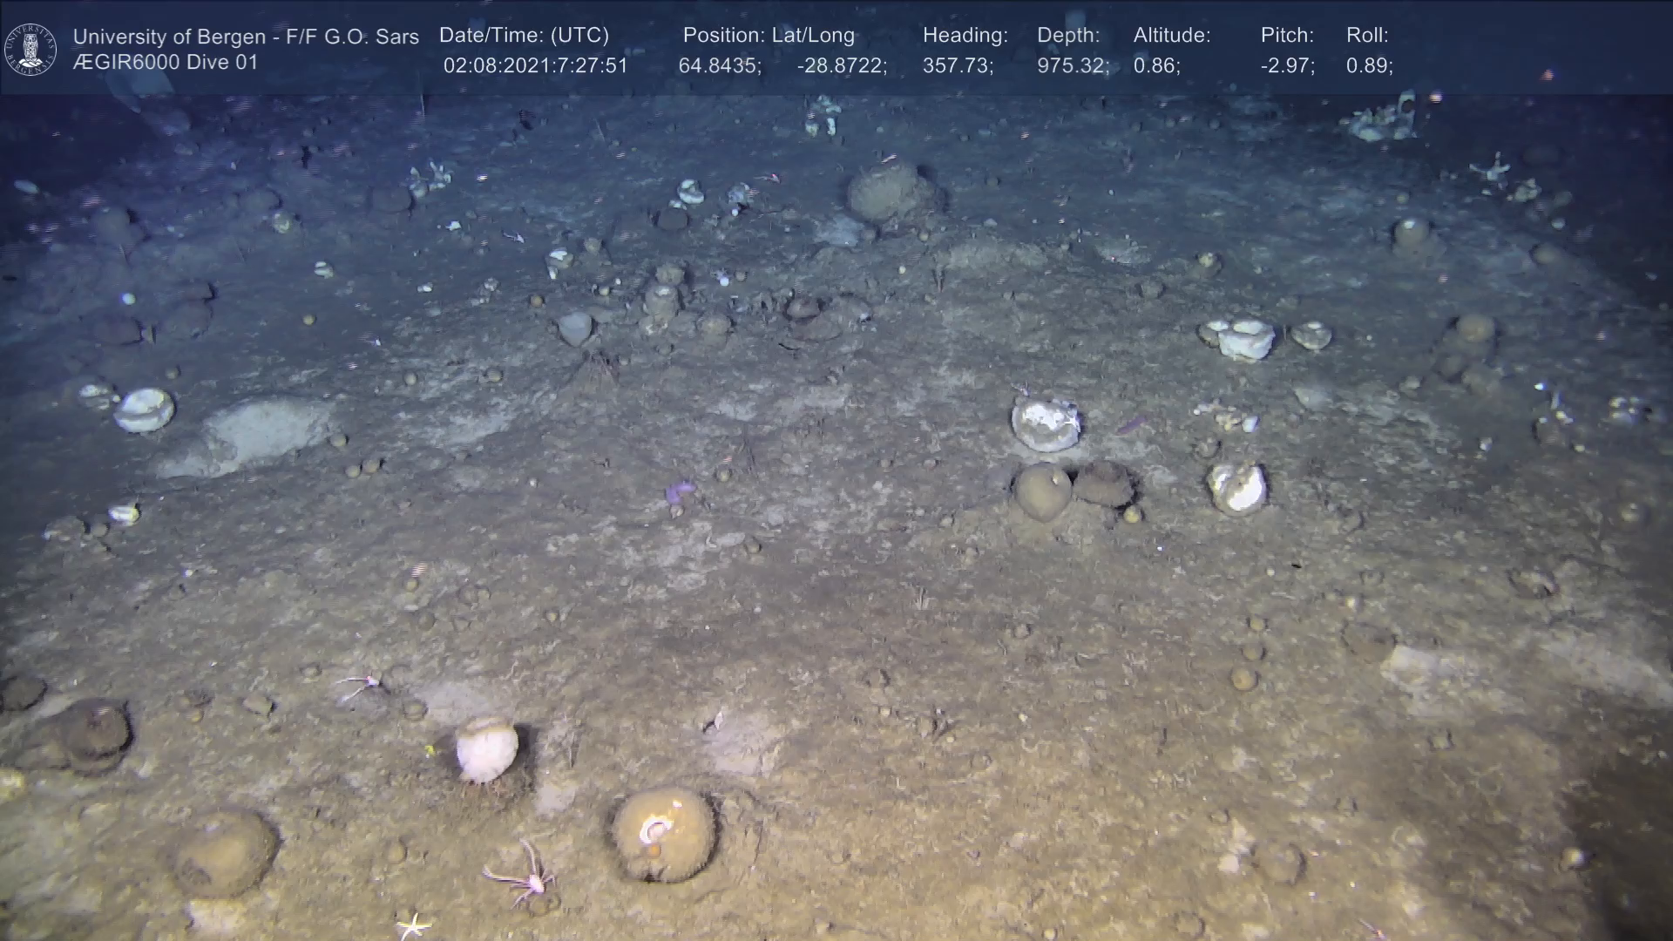Screen dimensions: 1673x941
Task: Click the round sponge with white curl at bottom center
Action: click(664, 835)
